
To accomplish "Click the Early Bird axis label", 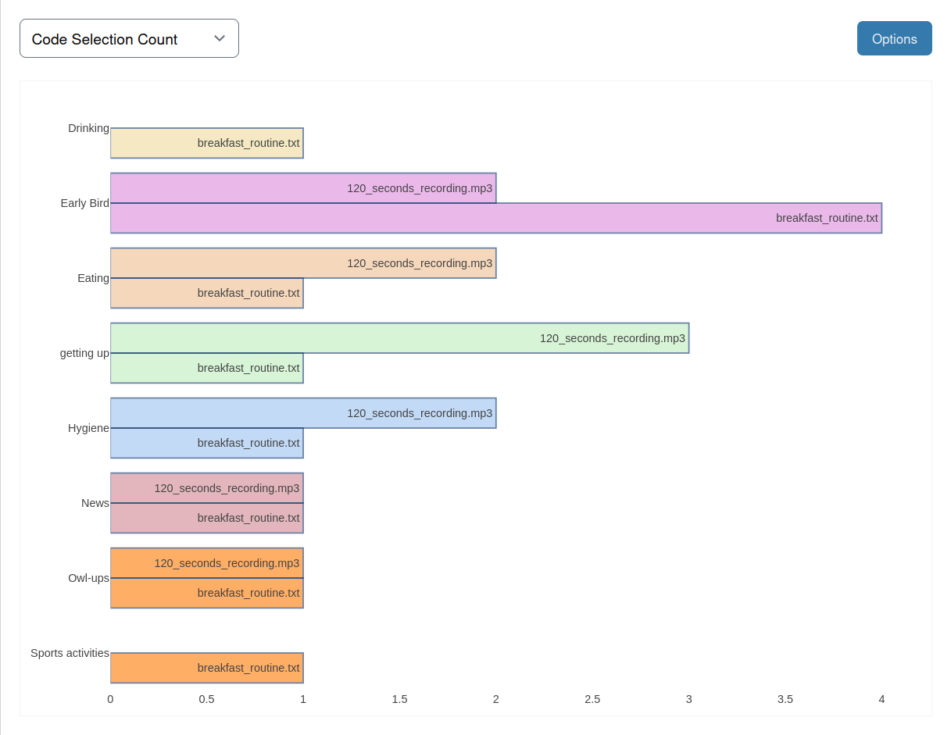I will pyautogui.click(x=84, y=203).
